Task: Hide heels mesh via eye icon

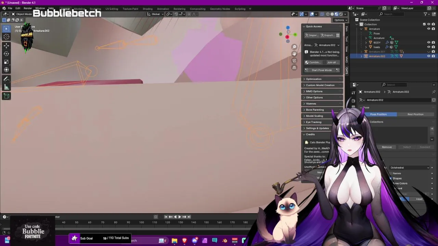Action: pyautogui.click(x=428, y=47)
